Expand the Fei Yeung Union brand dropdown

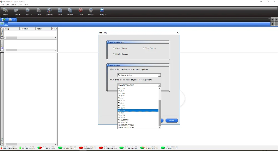pos(159,75)
